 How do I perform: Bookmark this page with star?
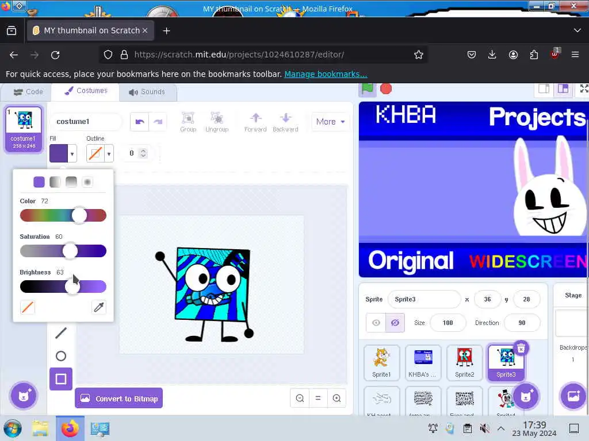[419, 55]
